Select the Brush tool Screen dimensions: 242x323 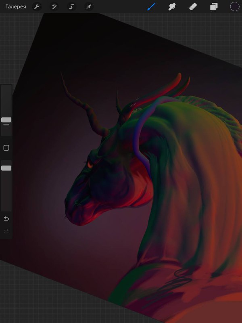tap(152, 7)
